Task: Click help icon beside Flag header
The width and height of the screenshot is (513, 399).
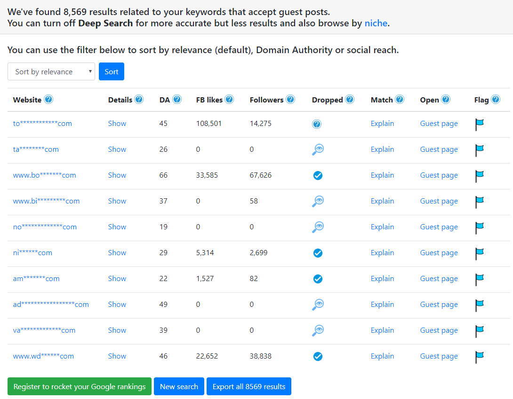Action: click(x=496, y=99)
